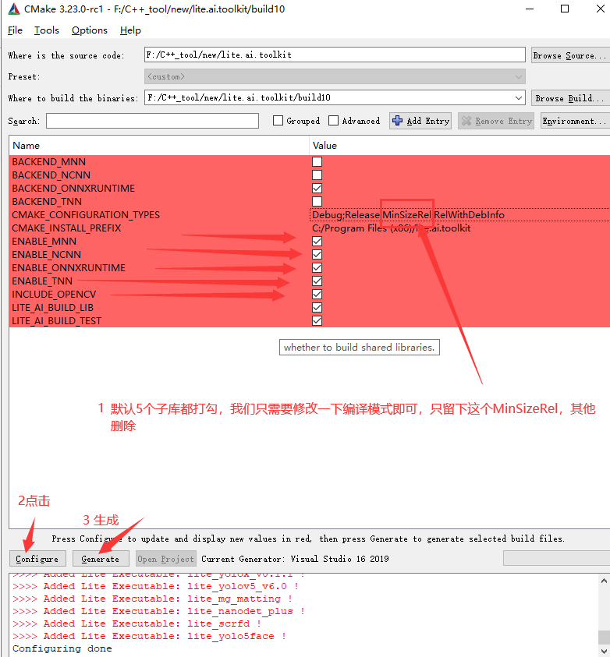
Task: Click the output log scroll up arrow
Action: point(604,581)
